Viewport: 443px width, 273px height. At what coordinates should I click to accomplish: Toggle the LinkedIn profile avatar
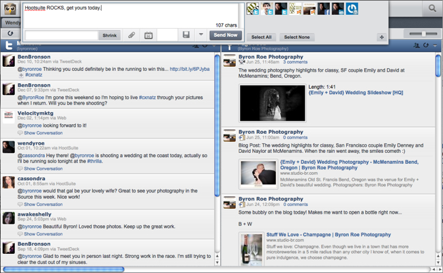coord(338,9)
